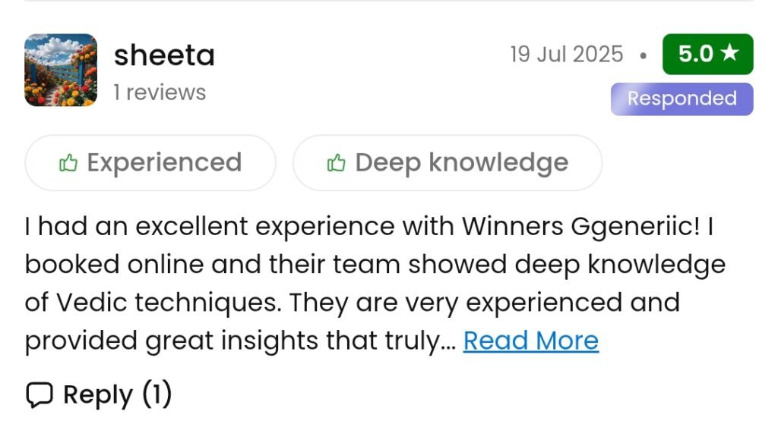The image size is (778, 427).
Task: Click the green 5.0 rating badge
Action: click(707, 55)
